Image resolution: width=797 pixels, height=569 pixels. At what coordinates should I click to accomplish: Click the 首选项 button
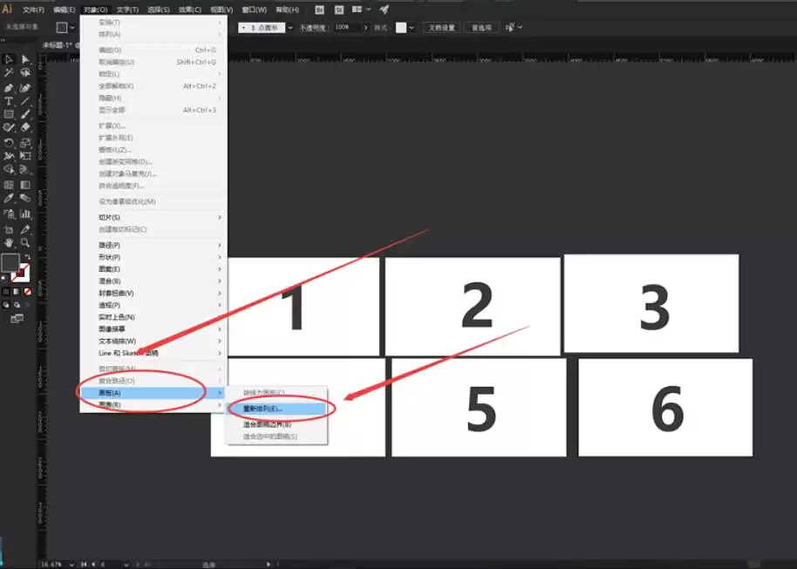coord(481,28)
